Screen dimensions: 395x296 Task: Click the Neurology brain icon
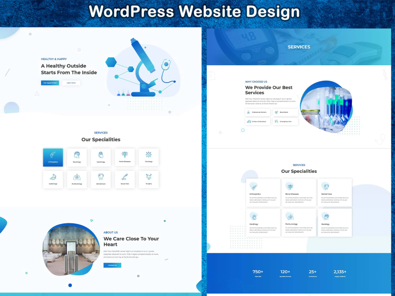(77, 154)
